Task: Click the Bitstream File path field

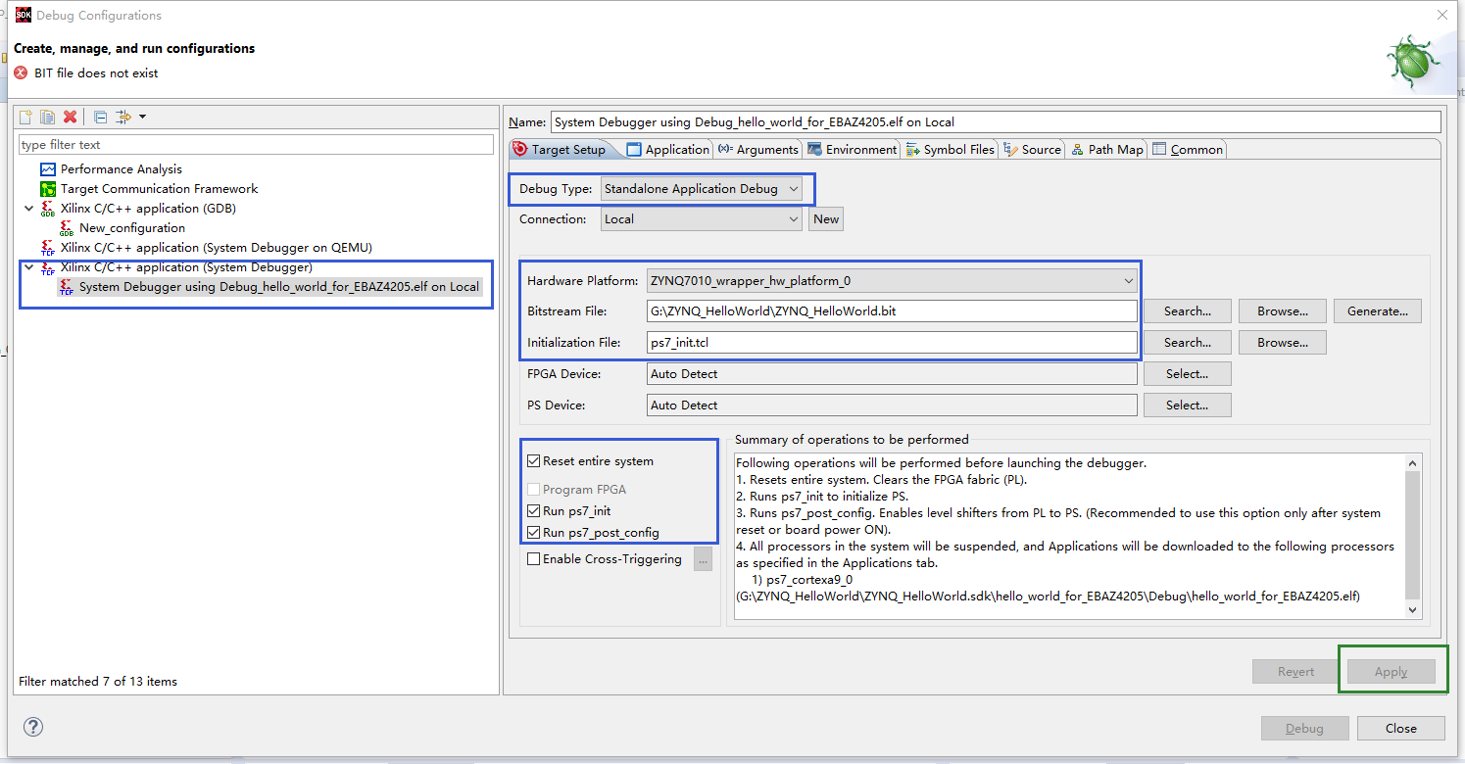Action: point(892,311)
